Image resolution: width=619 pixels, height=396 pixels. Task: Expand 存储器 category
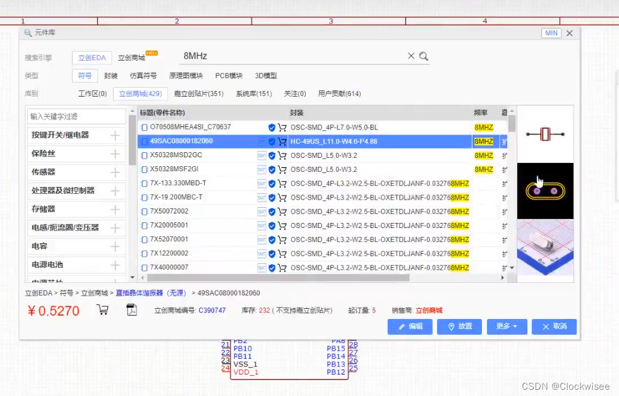coord(115,209)
